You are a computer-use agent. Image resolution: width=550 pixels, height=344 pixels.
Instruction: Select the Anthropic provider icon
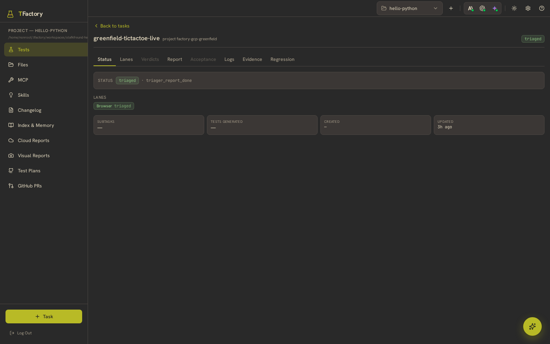[x=471, y=8]
